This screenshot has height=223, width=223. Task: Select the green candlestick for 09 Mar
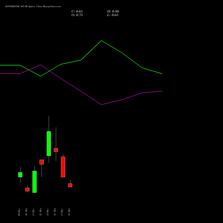[x=20, y=175]
